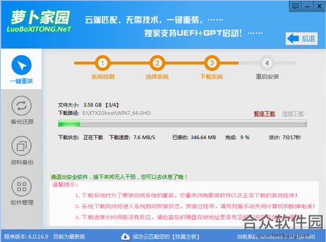Click the completed 9 % value

(244, 137)
